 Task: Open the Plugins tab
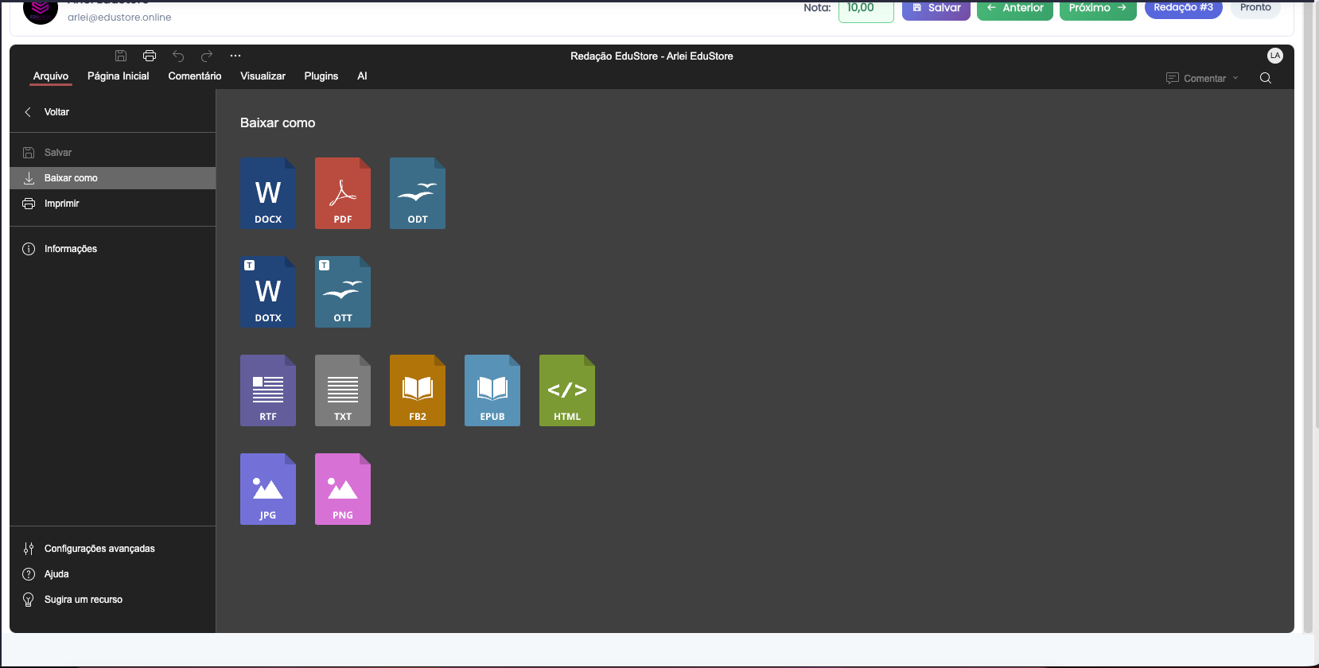click(321, 76)
